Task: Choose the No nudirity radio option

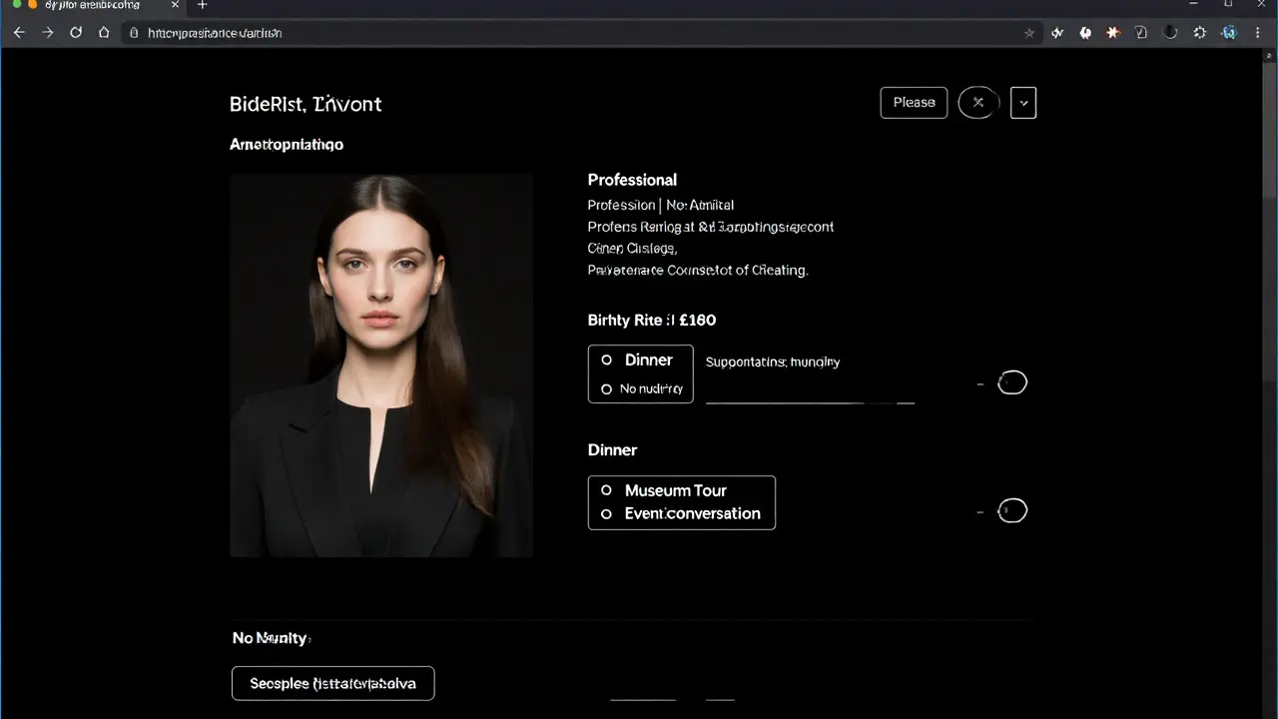Action: (x=606, y=388)
